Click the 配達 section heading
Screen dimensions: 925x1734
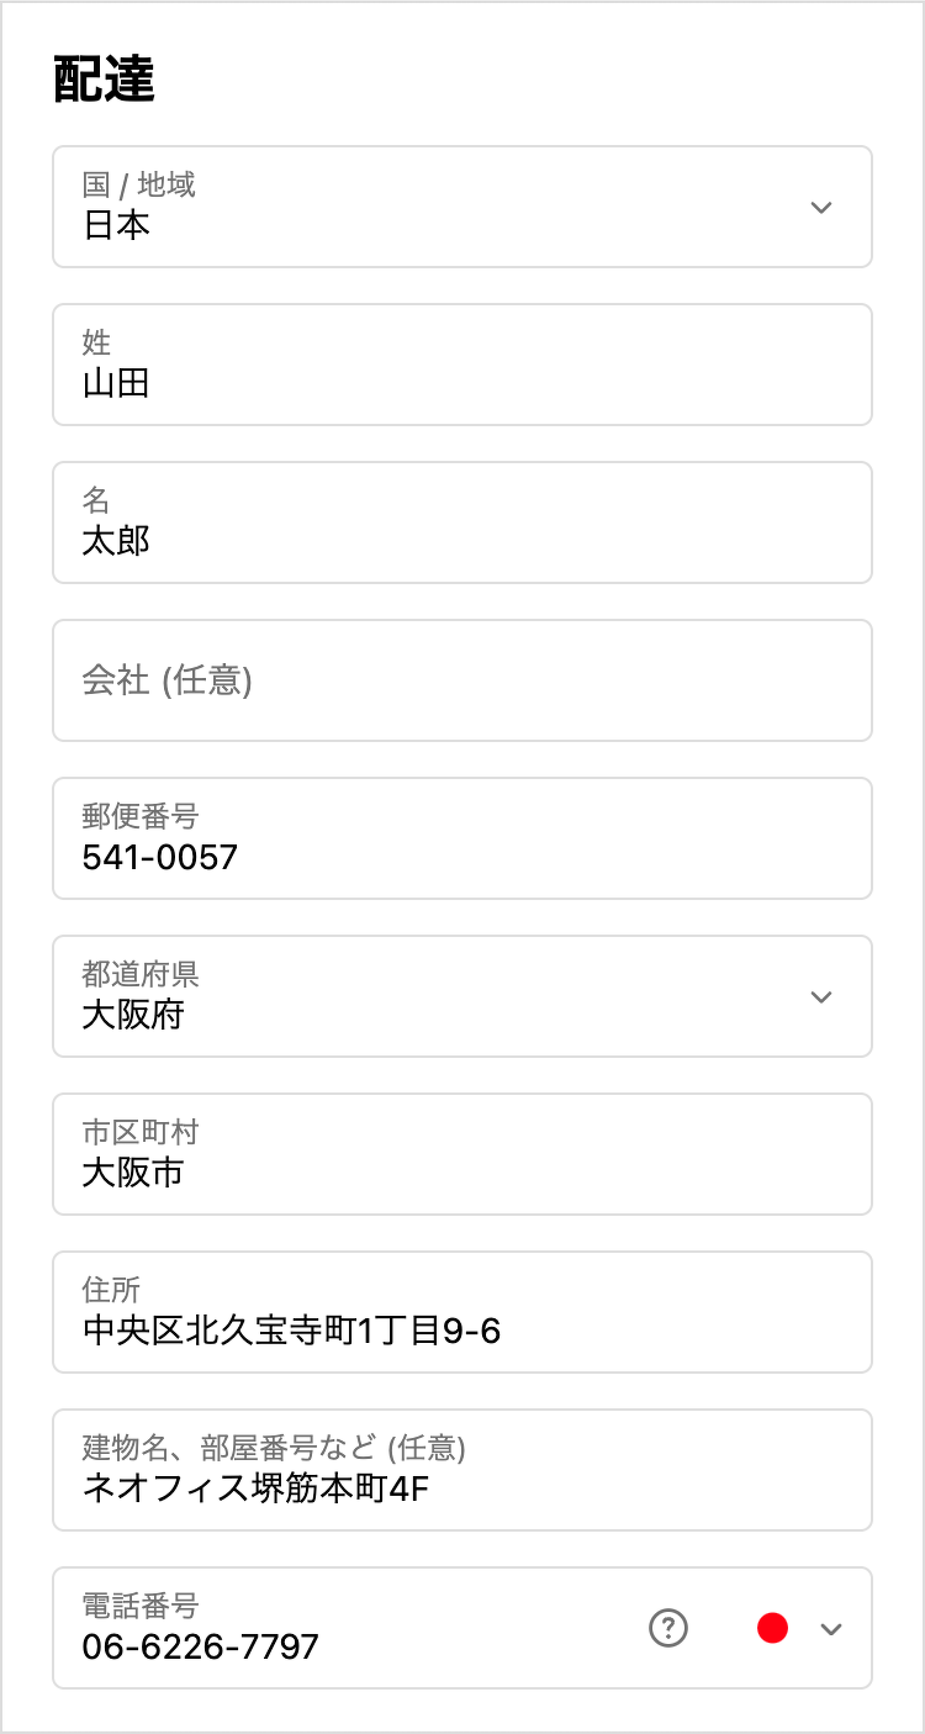click(104, 80)
